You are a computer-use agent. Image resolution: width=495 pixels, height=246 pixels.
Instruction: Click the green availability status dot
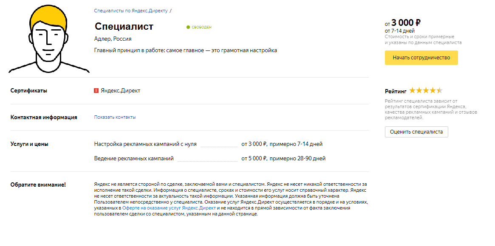[x=188, y=28]
